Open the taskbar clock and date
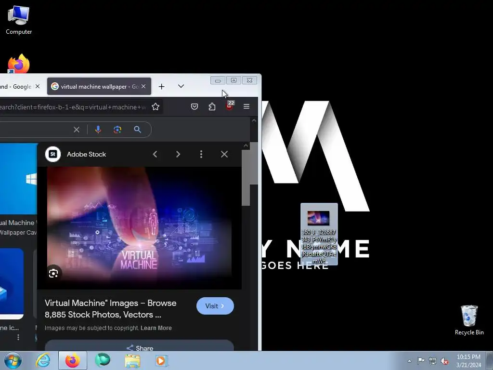Viewport: 493px width, 370px height. (x=468, y=361)
